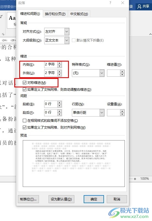The image size is (152, 221).
Task: Confirm with the OK (确定) button
Action: 94,199
